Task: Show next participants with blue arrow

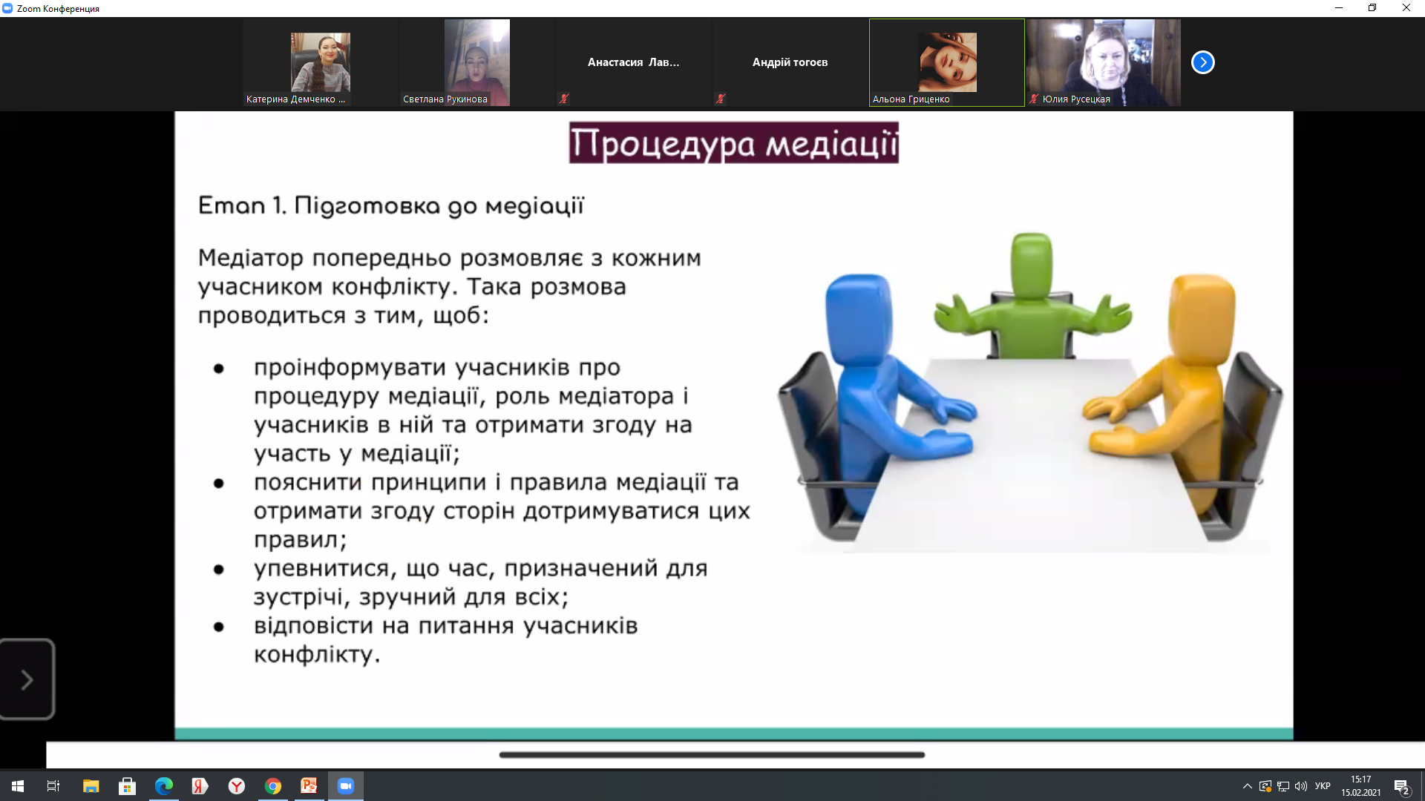Action: pyautogui.click(x=1202, y=62)
